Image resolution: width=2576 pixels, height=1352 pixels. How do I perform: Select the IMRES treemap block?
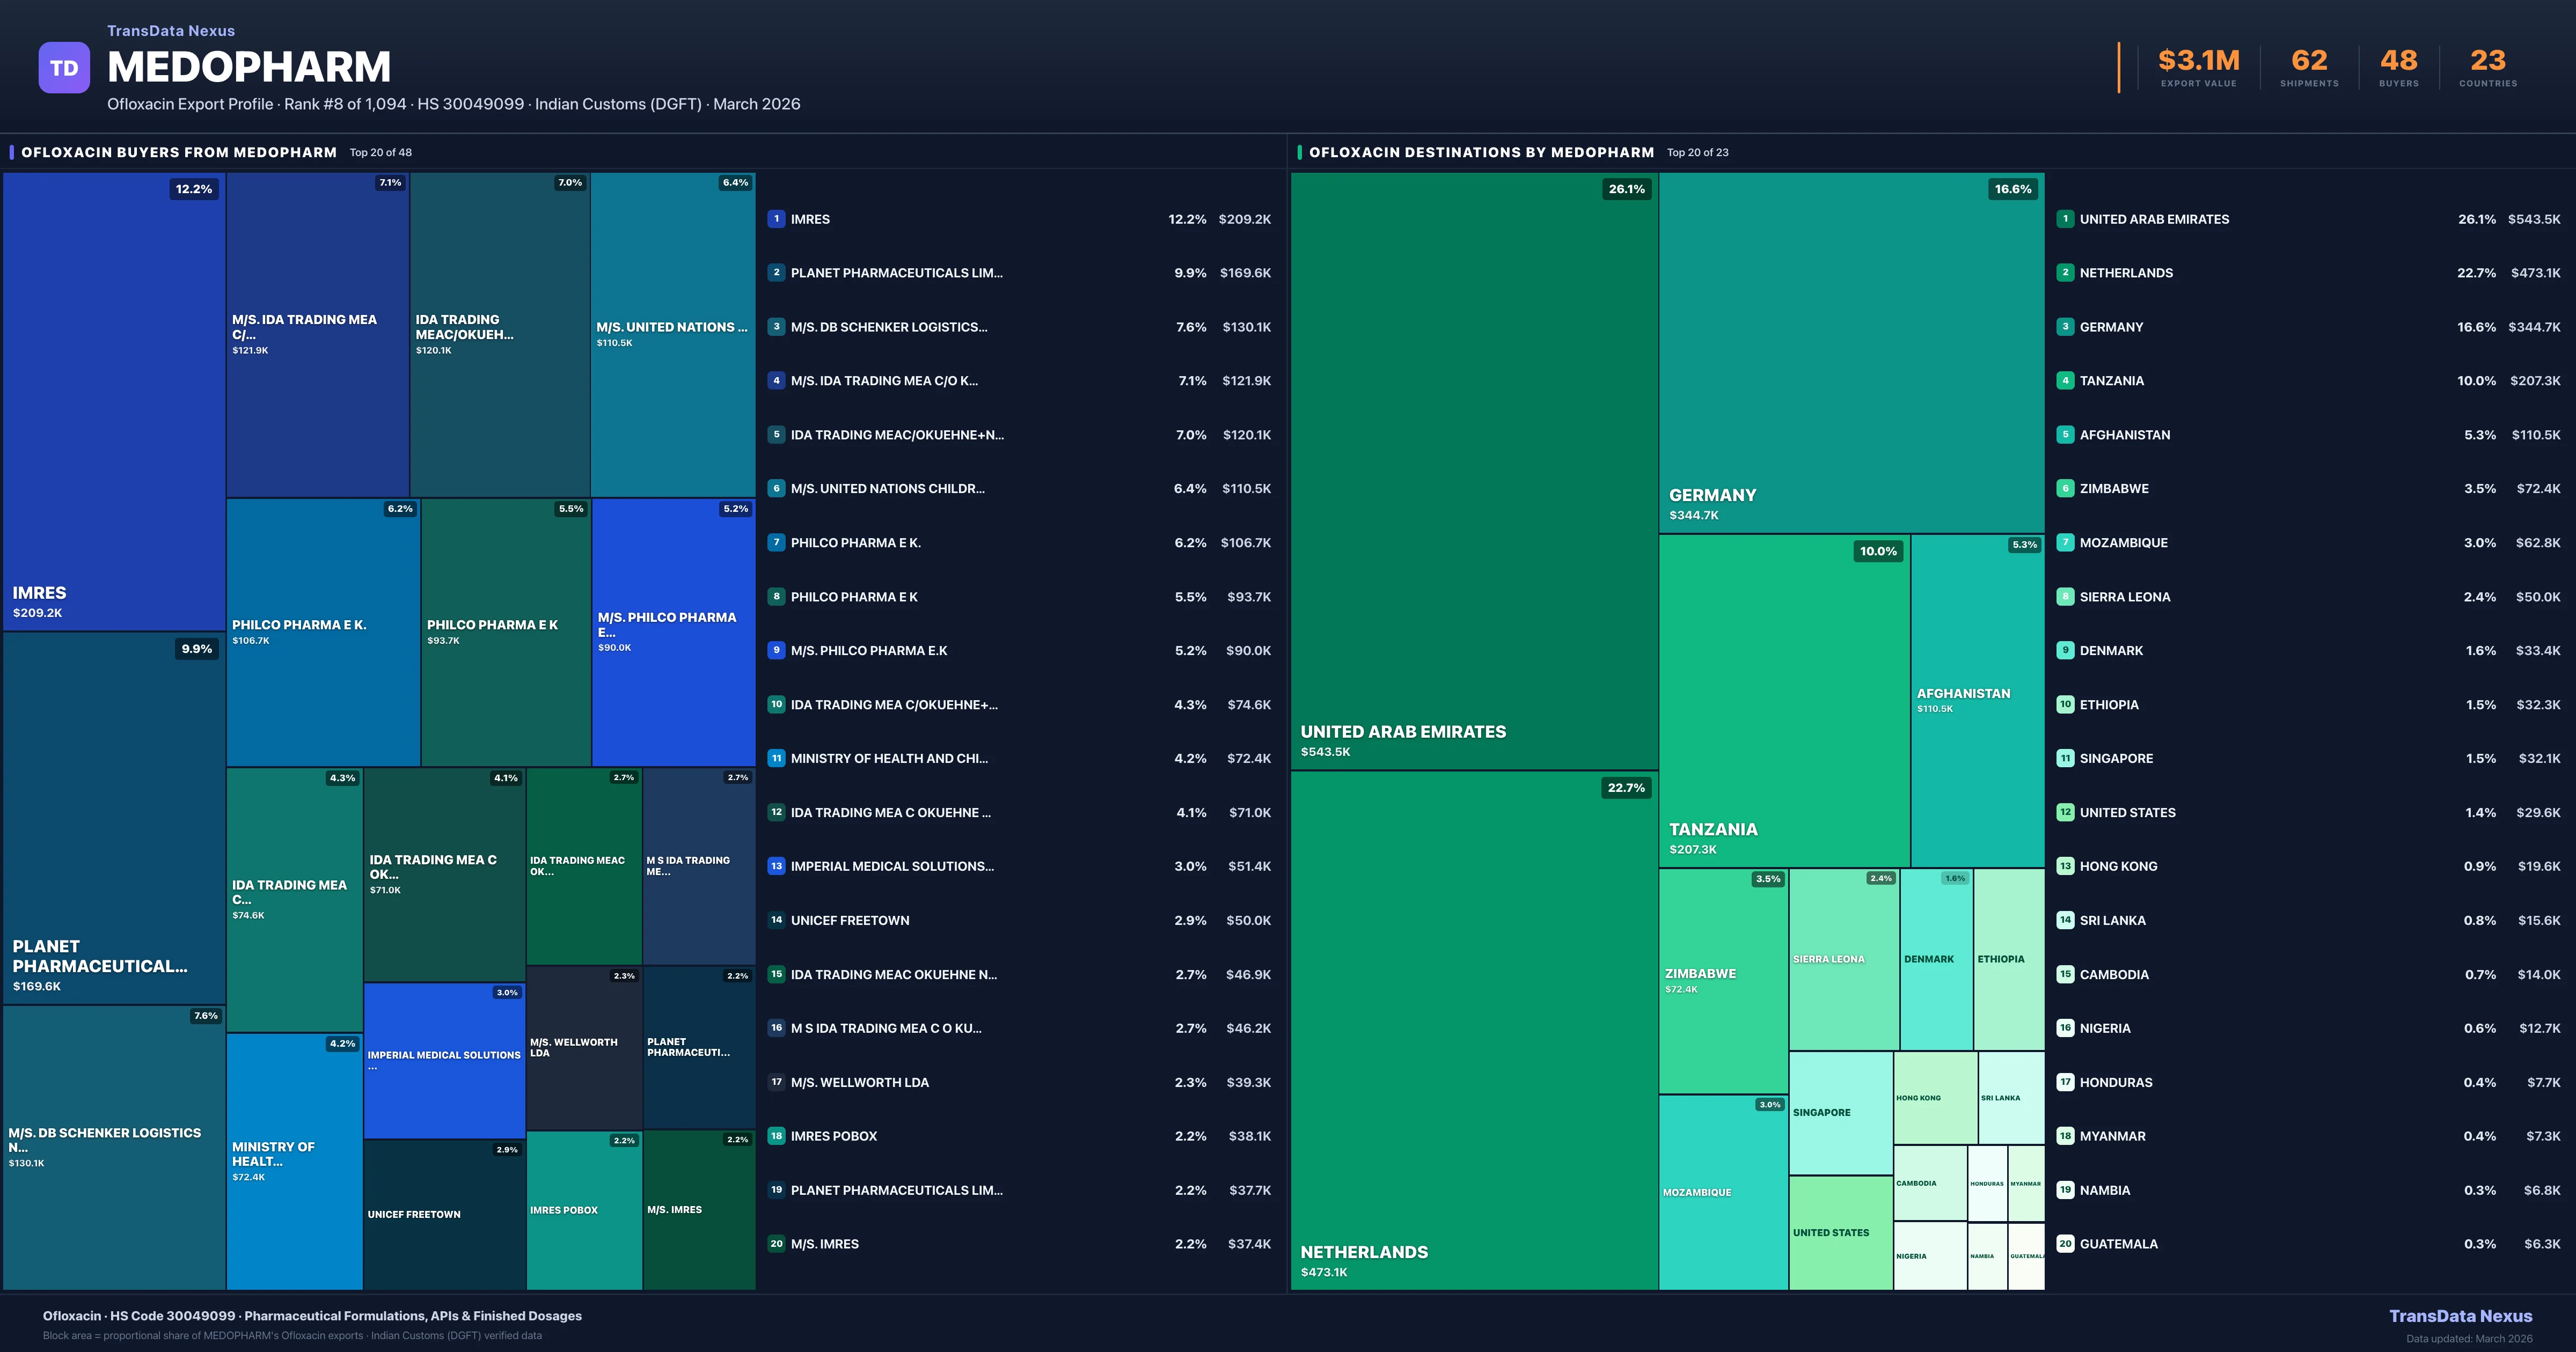pyautogui.click(x=114, y=400)
